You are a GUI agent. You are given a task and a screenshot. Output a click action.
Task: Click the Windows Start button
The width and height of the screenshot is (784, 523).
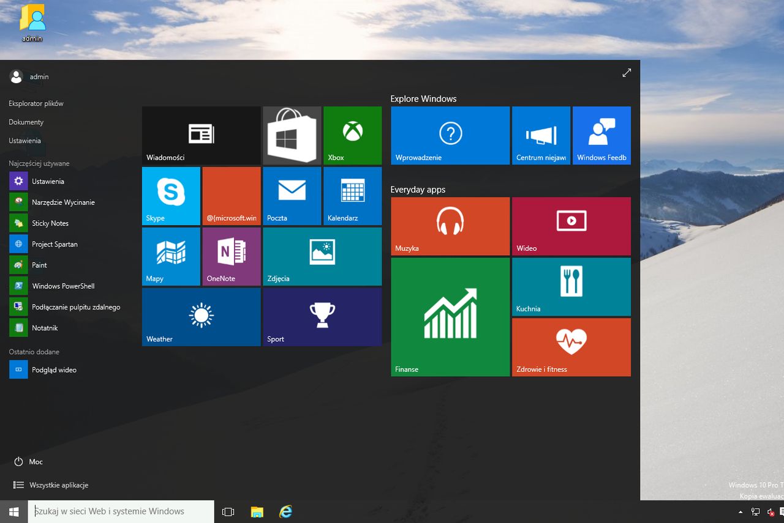click(x=13, y=511)
